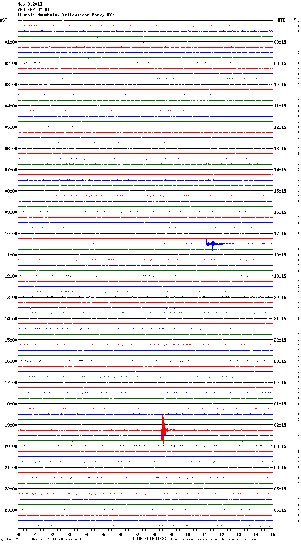Click the 15:15 UTC time label
This screenshot has height=544, width=301.
pos(280,191)
